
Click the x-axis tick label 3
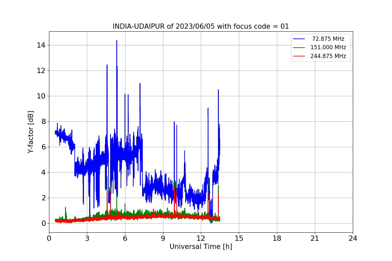pyautogui.click(x=87, y=238)
